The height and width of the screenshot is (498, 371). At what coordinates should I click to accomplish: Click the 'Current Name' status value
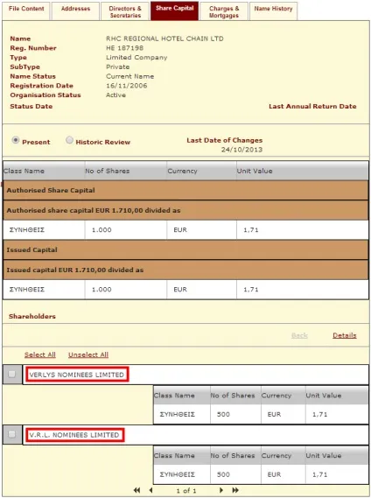129,76
